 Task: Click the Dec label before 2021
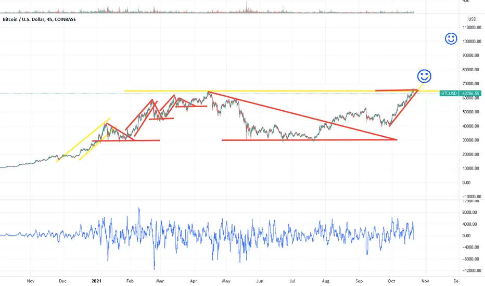click(x=62, y=281)
